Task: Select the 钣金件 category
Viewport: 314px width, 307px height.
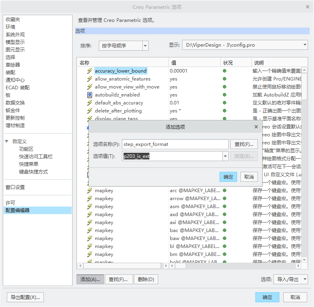Action: 13,110
